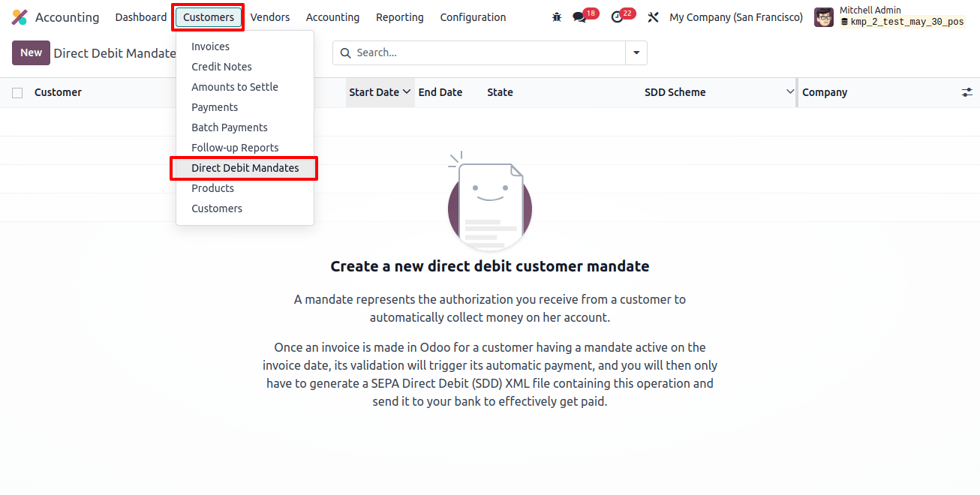
Task: Click Mitchell Admin's avatar picture
Action: click(824, 17)
